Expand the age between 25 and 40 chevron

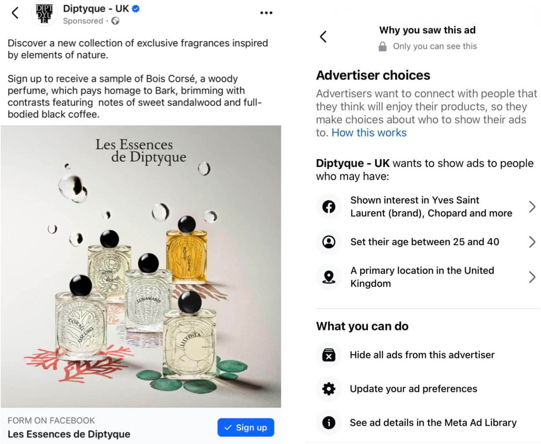532,242
